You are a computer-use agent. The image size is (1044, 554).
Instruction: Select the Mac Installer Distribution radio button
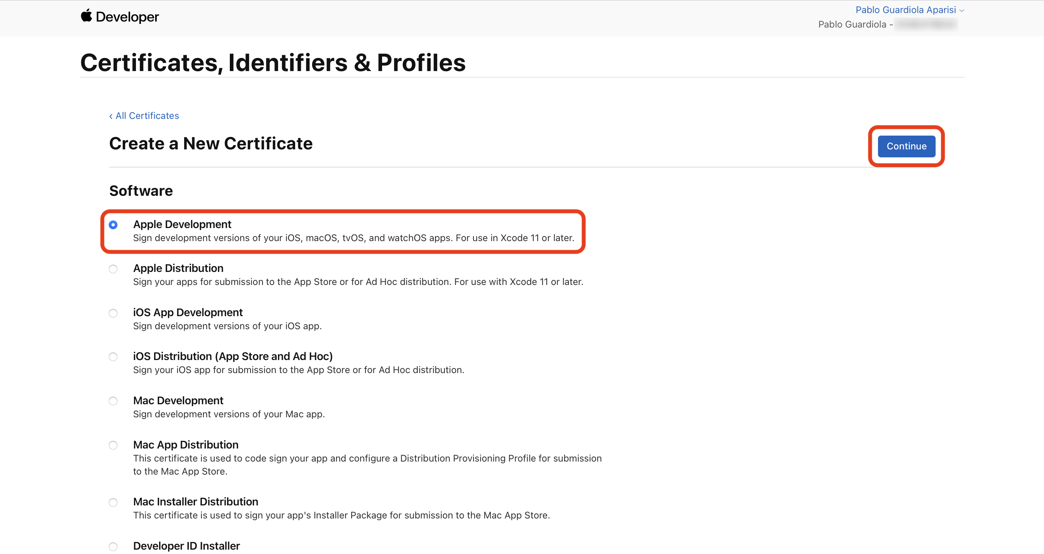(113, 503)
